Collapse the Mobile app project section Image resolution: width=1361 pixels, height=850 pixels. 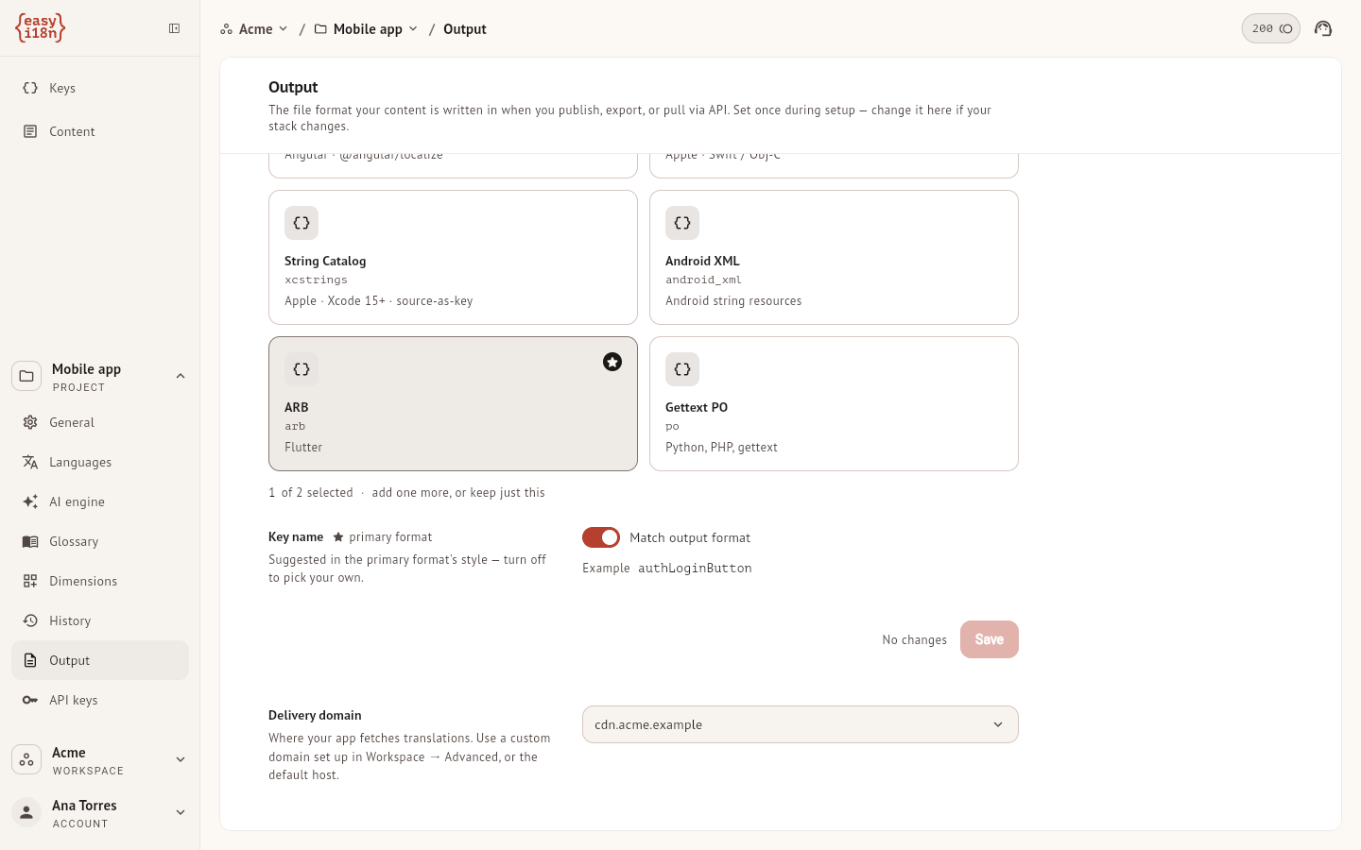point(181,376)
